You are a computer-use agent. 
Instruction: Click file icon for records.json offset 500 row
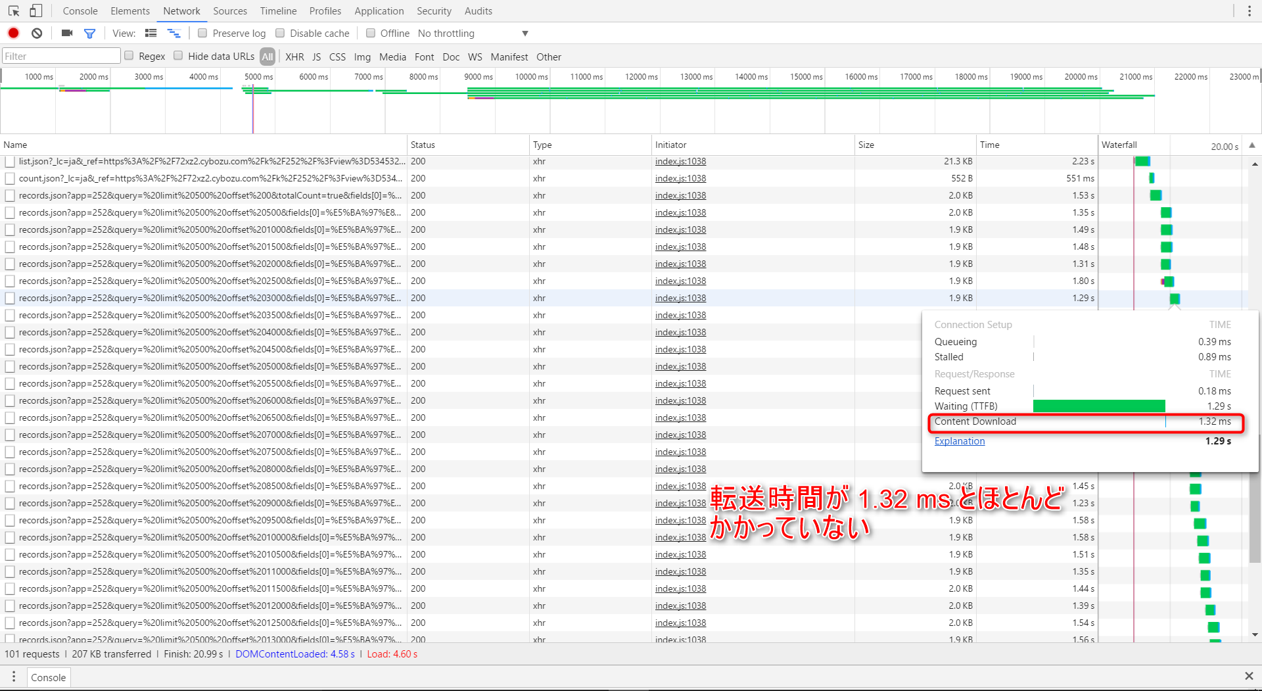pyautogui.click(x=10, y=213)
